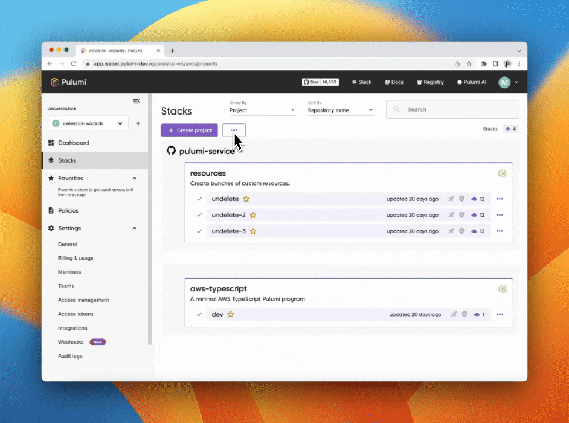Open actions menu for undelete-2 stack

pos(500,215)
